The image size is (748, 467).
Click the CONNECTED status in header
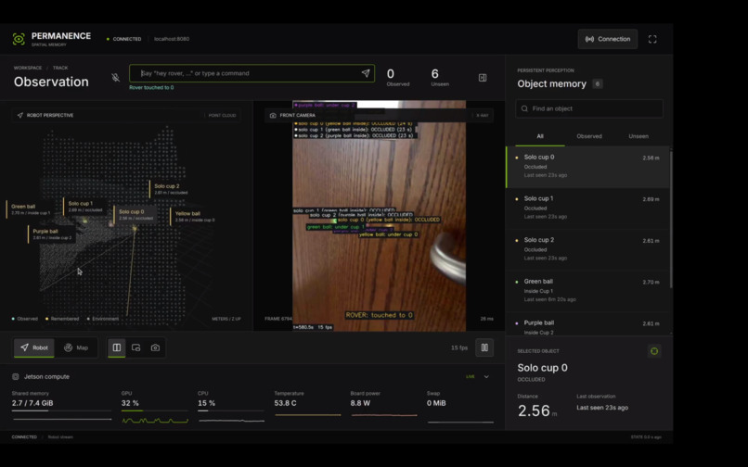124,39
